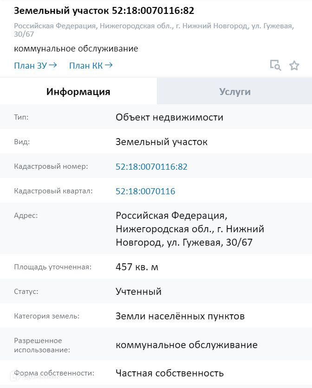Select the Частная собственность ownership value
Image resolution: width=312 pixels, height=388 pixels.
(x=169, y=373)
